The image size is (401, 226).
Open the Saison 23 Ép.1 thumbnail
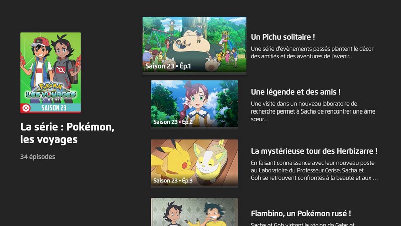(194, 45)
